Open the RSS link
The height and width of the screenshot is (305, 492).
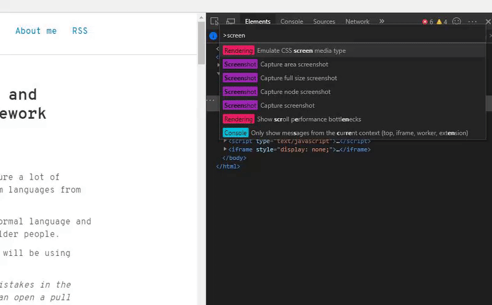[x=80, y=31]
